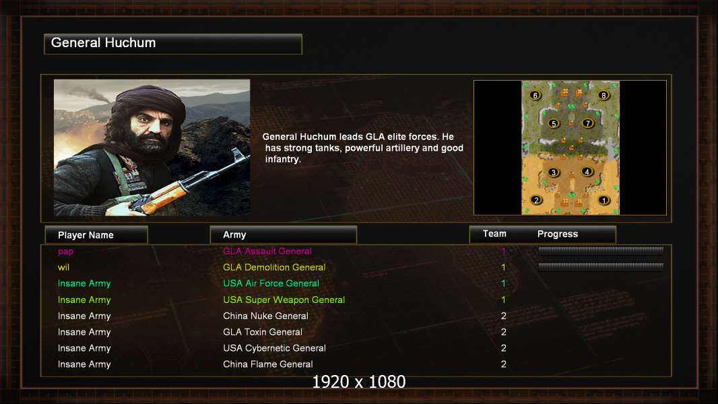Pick start position 1 on minimap

pos(603,200)
